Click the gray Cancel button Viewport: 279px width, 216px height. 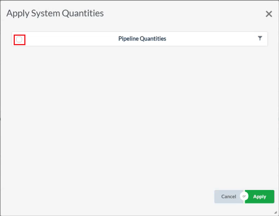pos(229,197)
